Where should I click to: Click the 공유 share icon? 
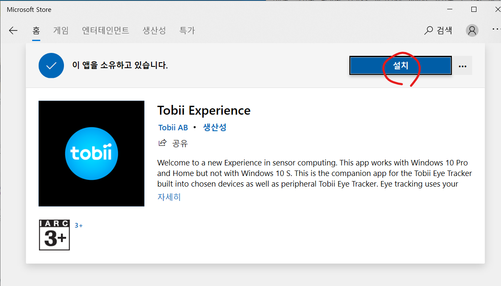[x=163, y=143]
